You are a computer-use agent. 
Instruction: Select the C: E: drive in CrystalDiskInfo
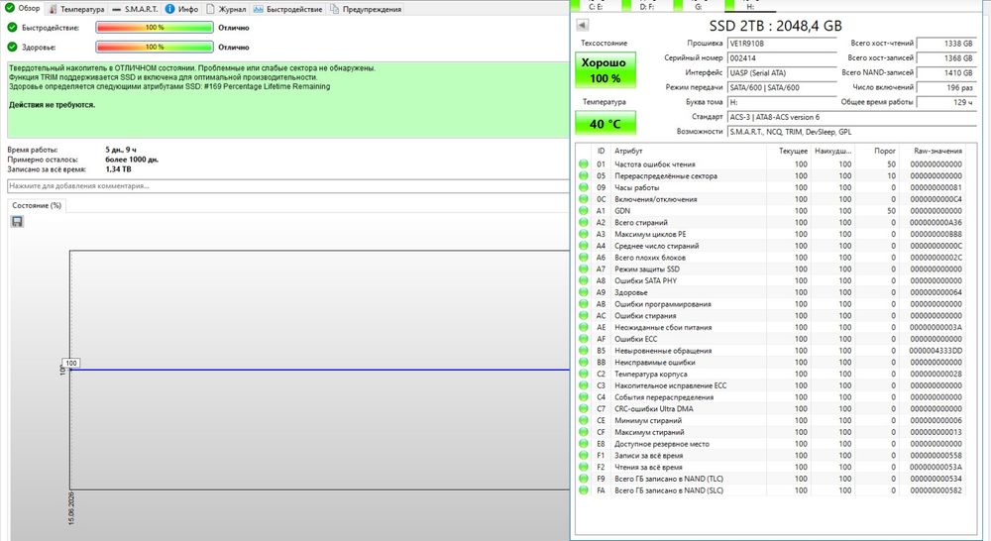[x=596, y=6]
